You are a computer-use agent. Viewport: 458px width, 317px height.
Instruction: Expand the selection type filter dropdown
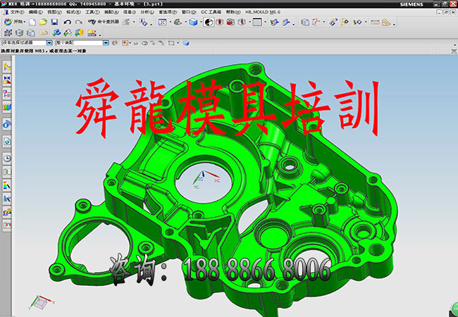tap(49, 43)
